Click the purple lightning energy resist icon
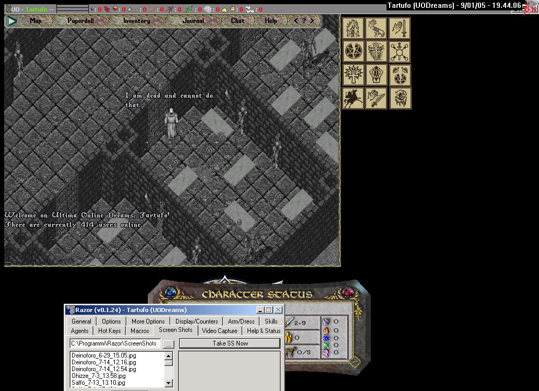This screenshot has height=391, width=539. tap(326, 352)
